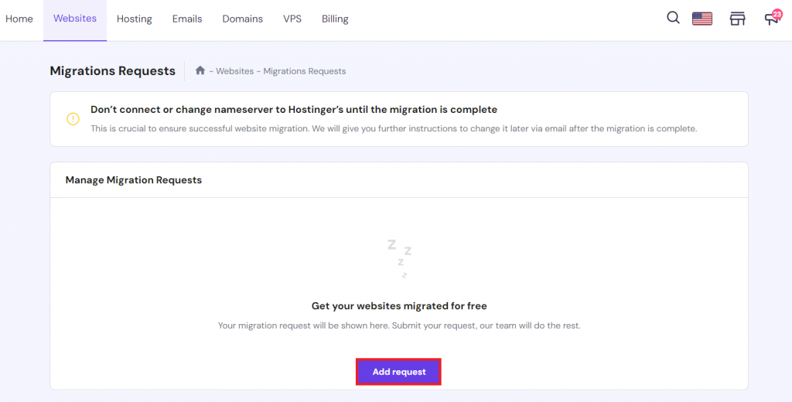Open the Domains menu item
This screenshot has height=402, width=792.
[242, 19]
